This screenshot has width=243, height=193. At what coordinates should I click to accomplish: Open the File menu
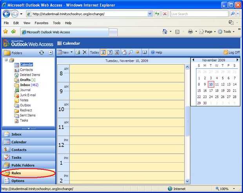6,23
